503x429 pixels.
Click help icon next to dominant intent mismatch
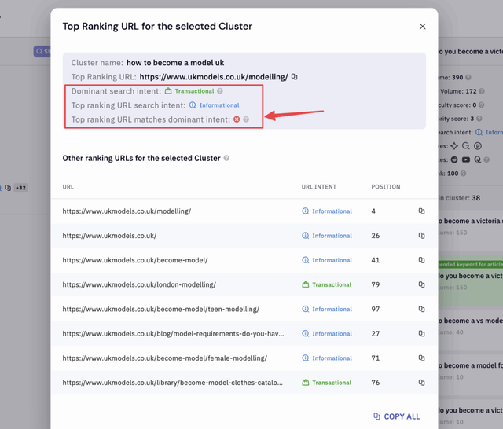tap(246, 119)
